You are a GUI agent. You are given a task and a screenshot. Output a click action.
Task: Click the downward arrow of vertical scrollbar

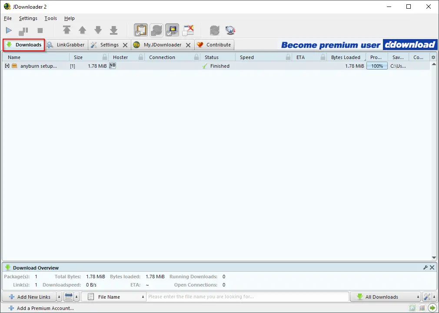tap(434, 257)
